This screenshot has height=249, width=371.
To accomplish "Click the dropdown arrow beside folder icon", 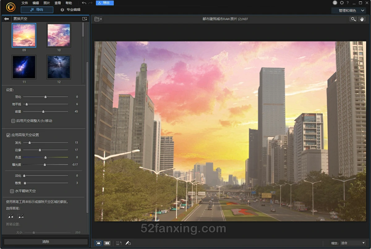I will coord(101,19).
